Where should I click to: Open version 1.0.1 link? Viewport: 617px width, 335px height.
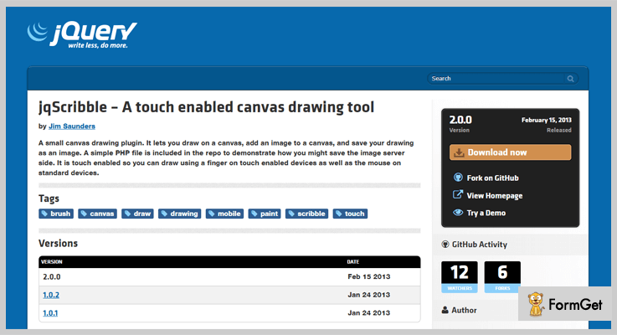tap(51, 313)
